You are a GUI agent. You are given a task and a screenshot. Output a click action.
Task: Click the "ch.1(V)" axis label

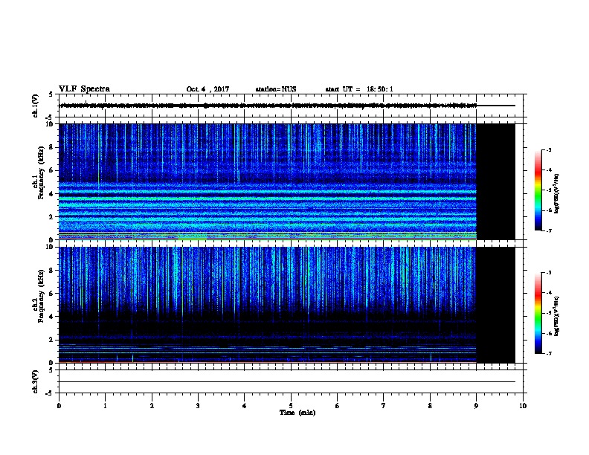35,106
